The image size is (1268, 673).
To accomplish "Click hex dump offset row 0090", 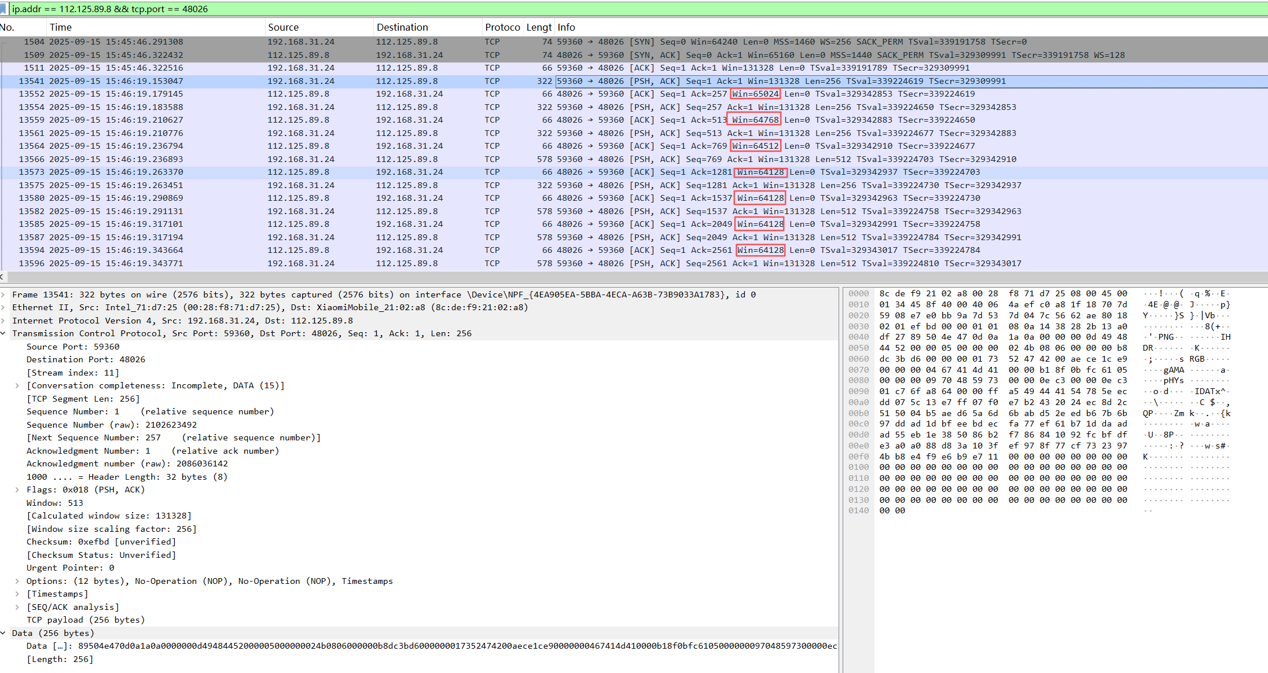I will (x=859, y=391).
